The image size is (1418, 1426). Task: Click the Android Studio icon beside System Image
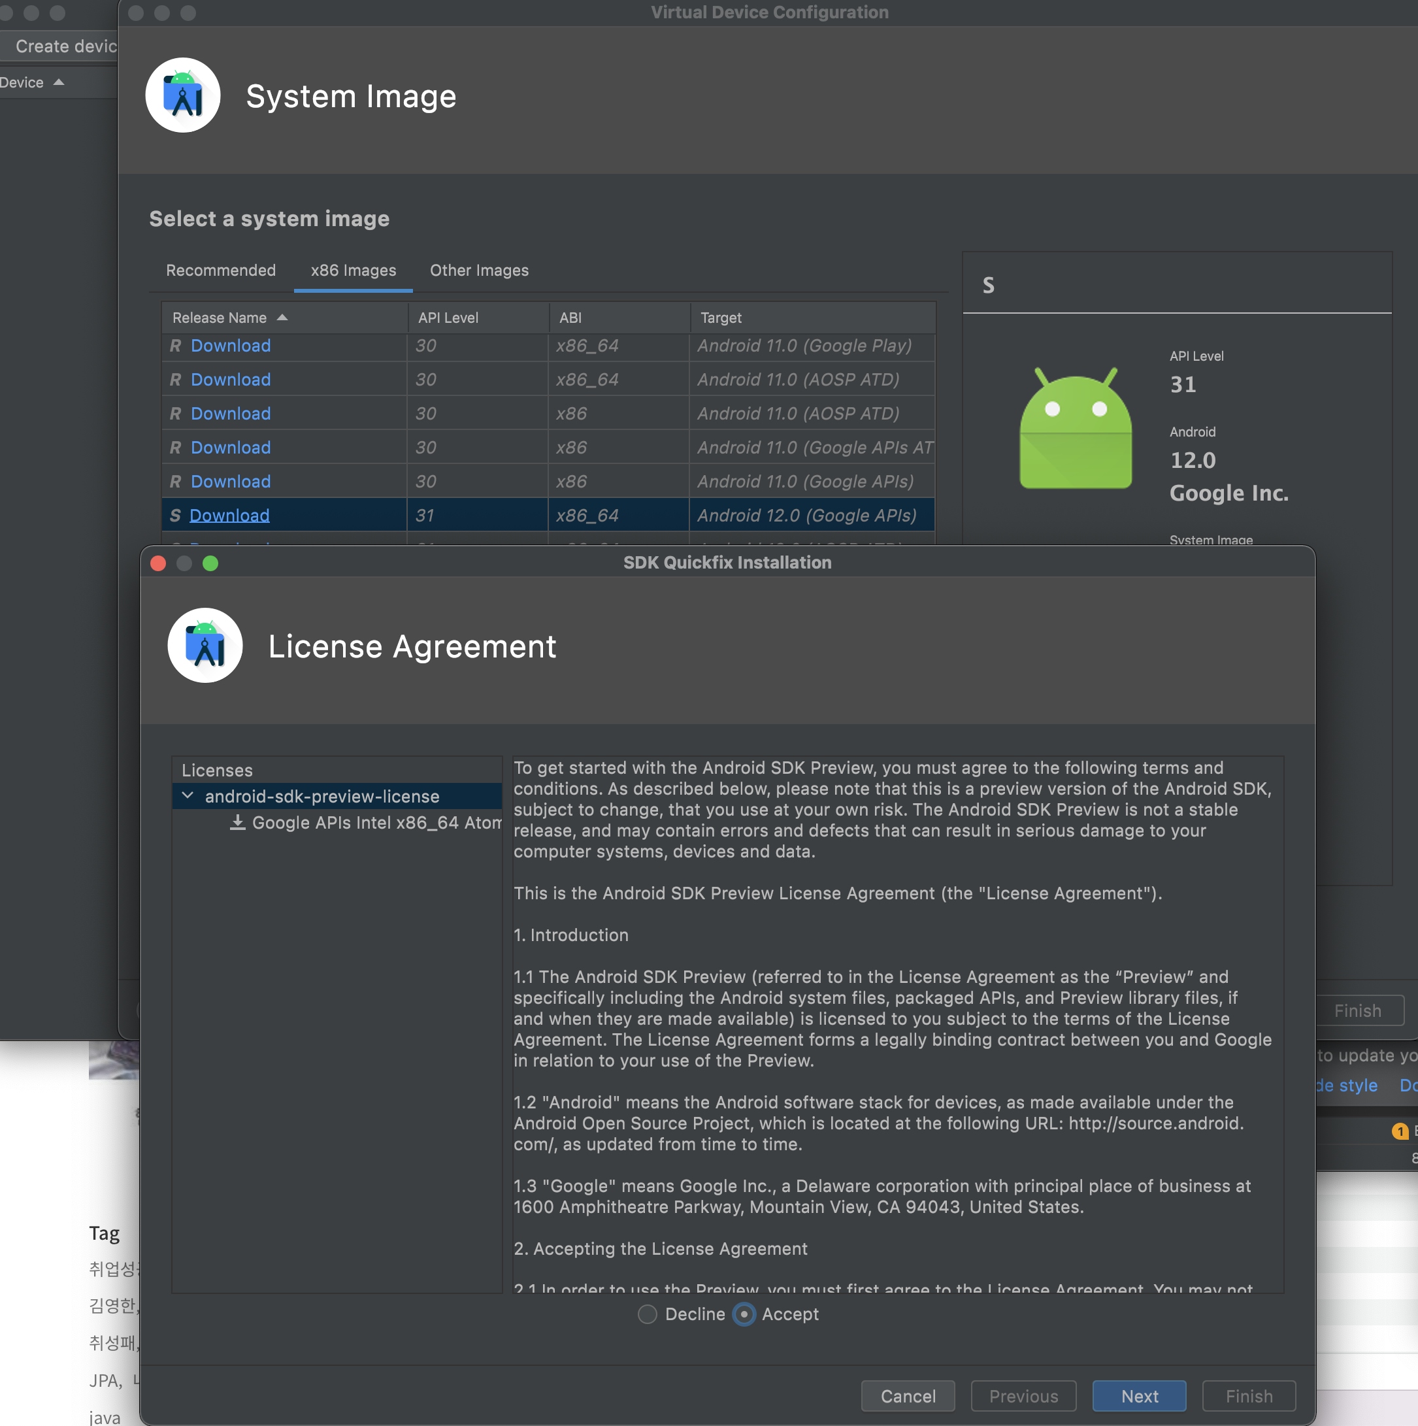[x=182, y=95]
